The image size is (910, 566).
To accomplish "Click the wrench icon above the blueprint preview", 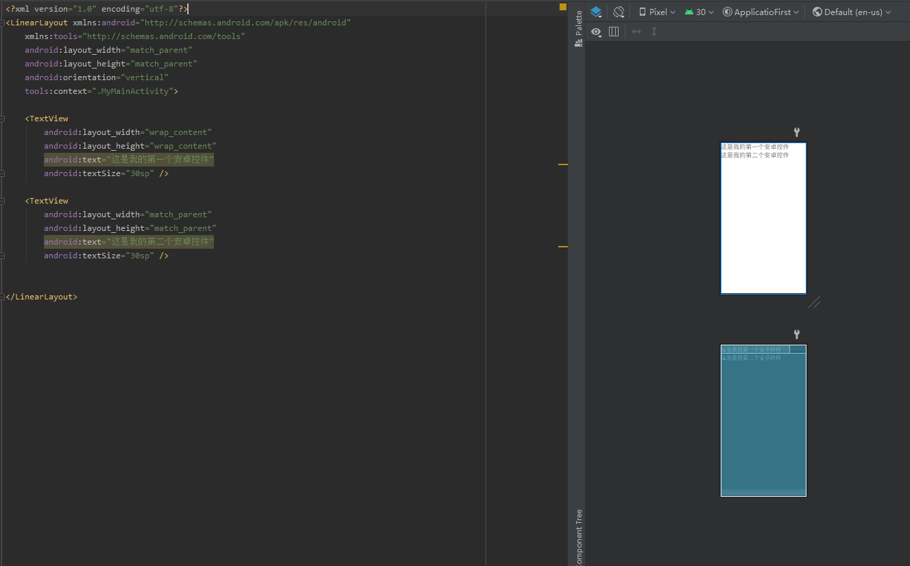I will pos(797,334).
